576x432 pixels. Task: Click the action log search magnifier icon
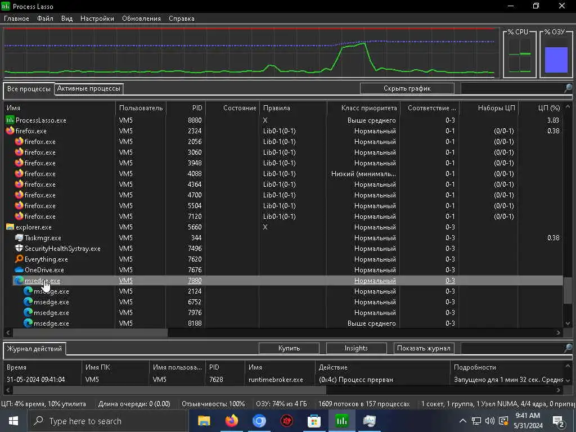click(x=568, y=348)
